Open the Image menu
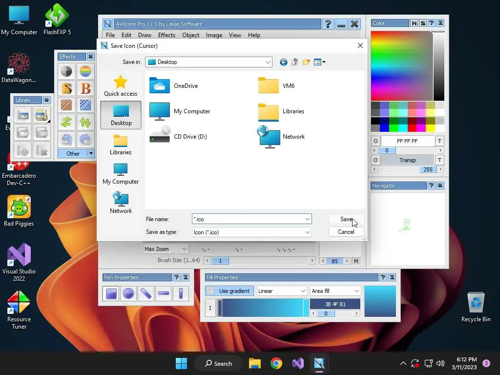 pos(214,35)
